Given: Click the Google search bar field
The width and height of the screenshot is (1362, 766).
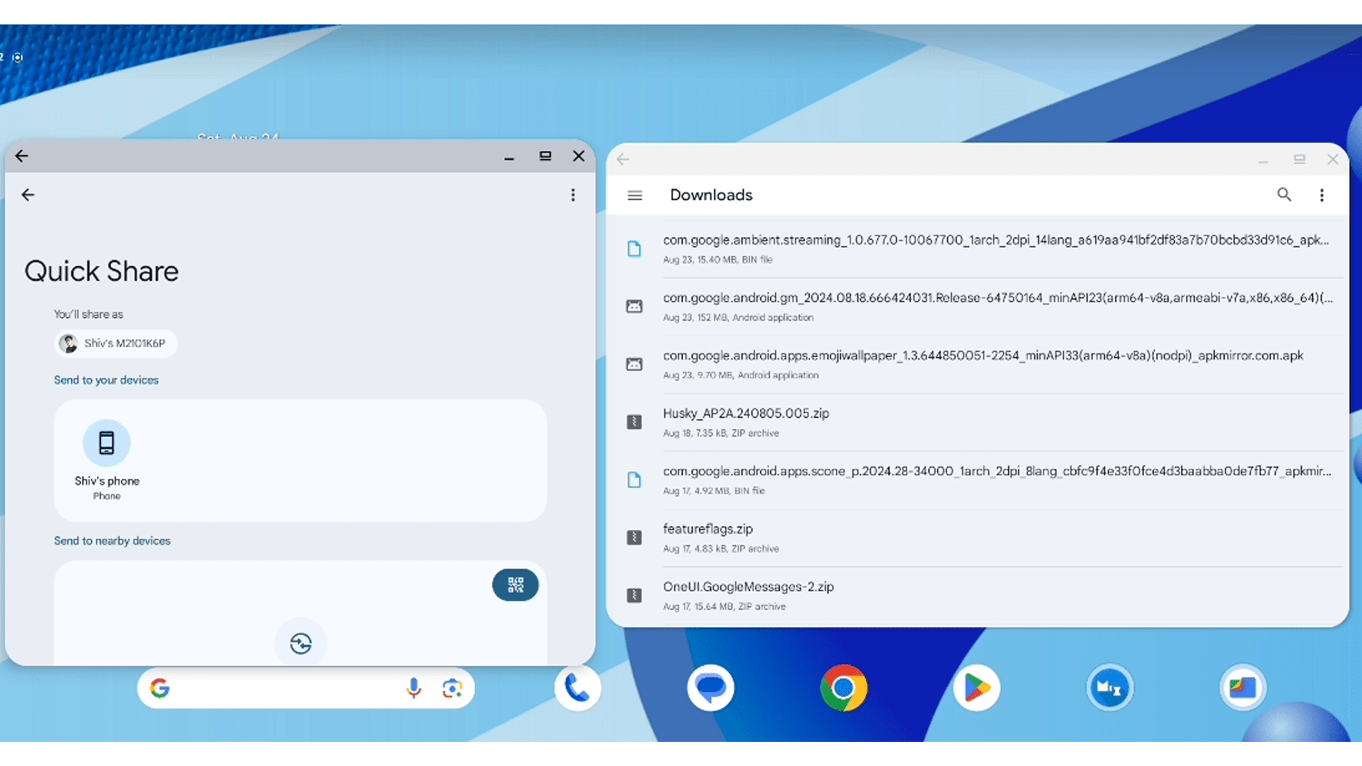Looking at the screenshot, I should click(281, 688).
